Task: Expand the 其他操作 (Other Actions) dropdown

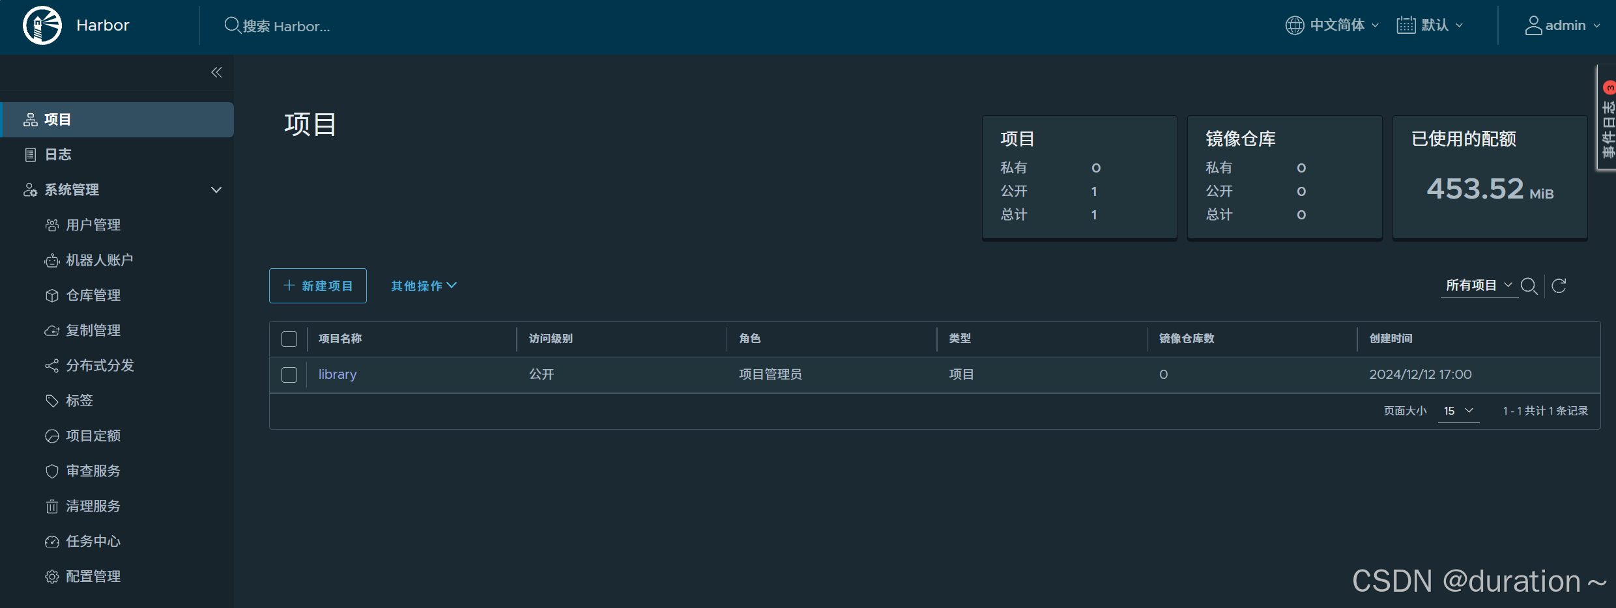Action: pyautogui.click(x=423, y=286)
